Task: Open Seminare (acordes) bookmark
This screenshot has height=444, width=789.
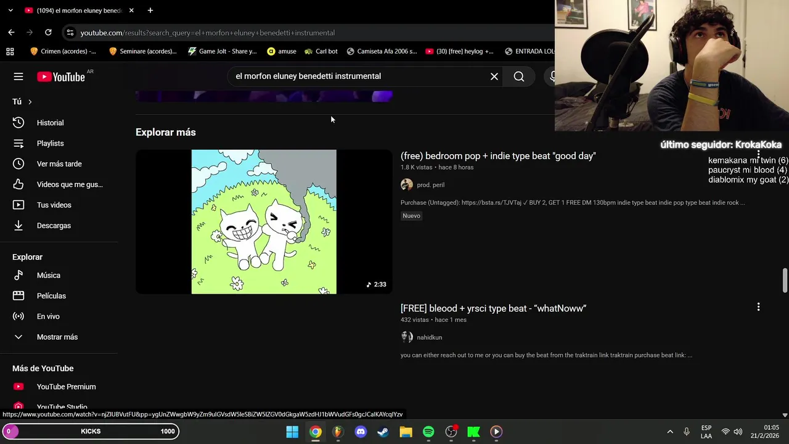Action: pos(142,51)
